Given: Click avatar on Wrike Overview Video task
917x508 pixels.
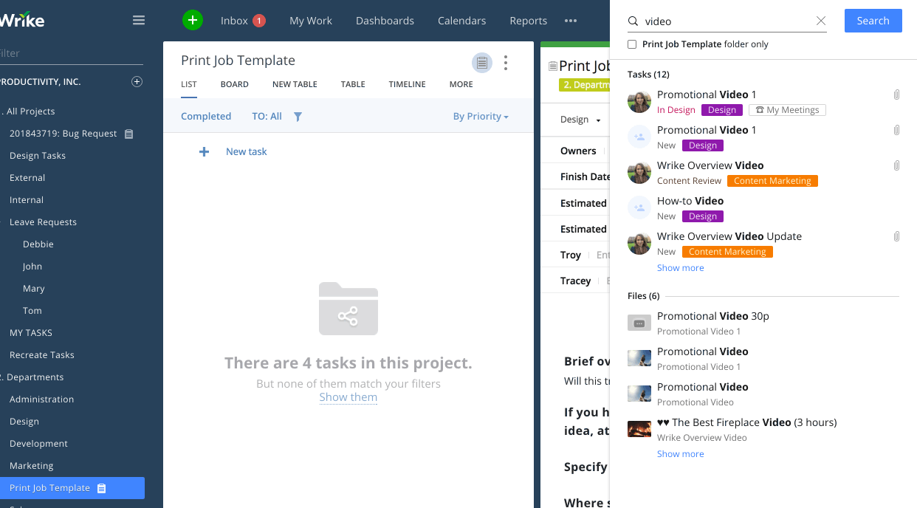Looking at the screenshot, I should pos(639,173).
